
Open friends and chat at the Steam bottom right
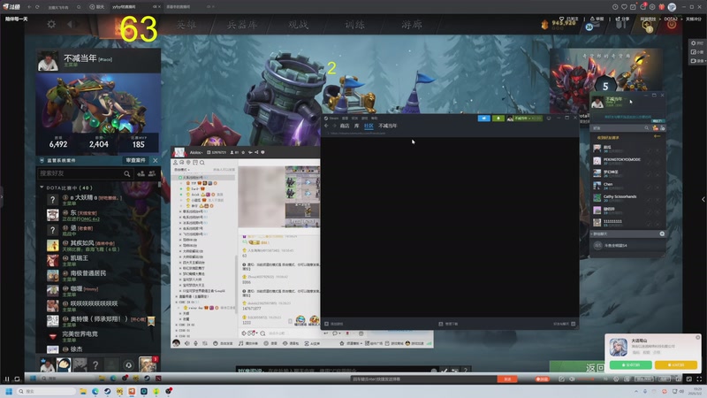(564, 324)
